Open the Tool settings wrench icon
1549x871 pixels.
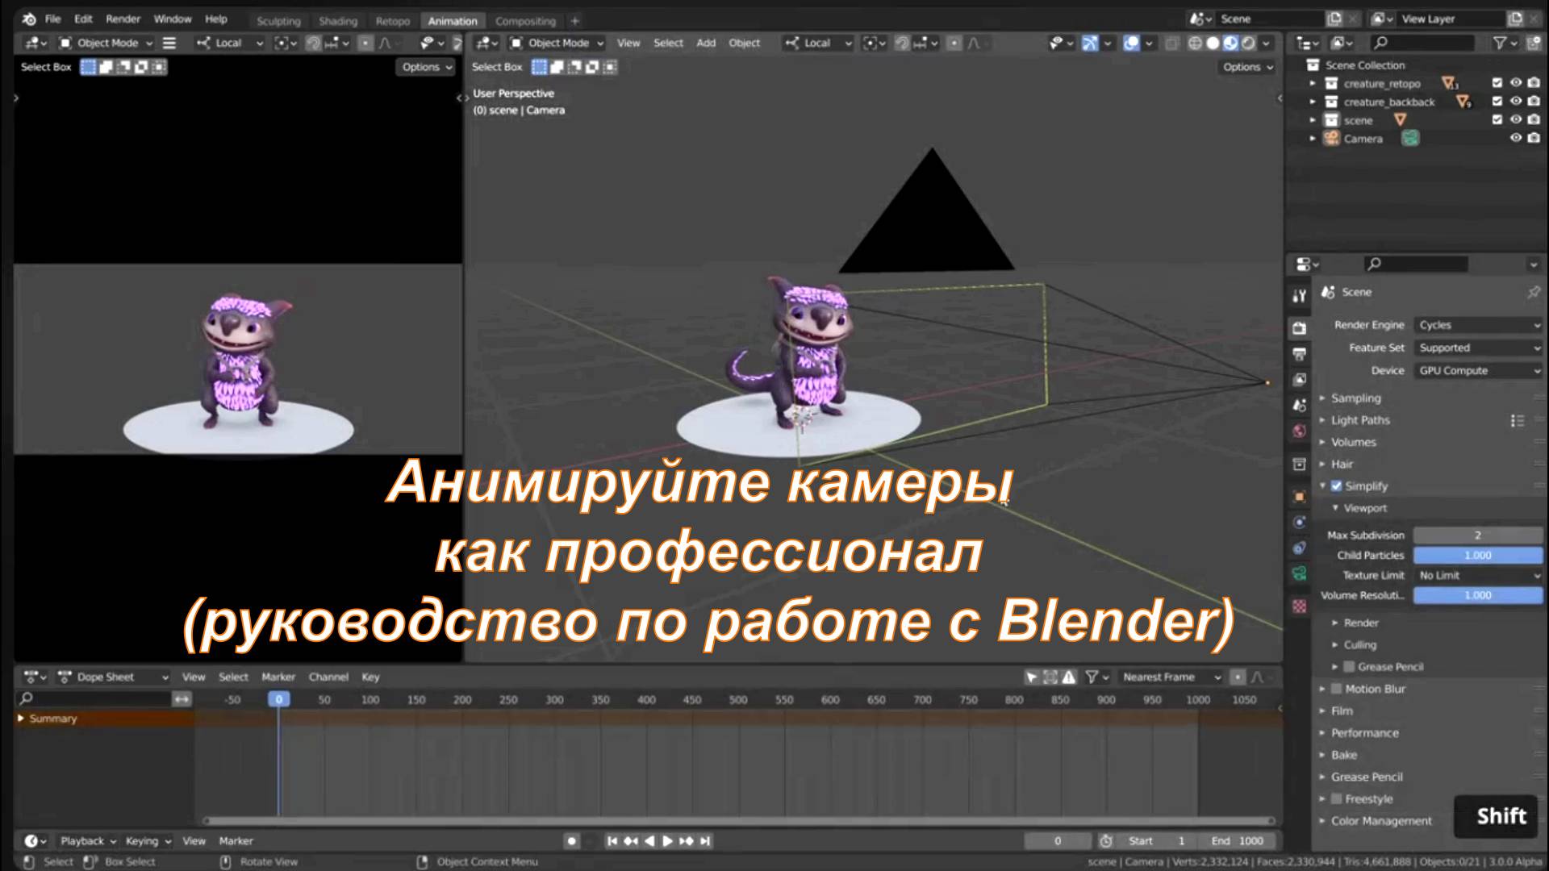[x=1299, y=296]
